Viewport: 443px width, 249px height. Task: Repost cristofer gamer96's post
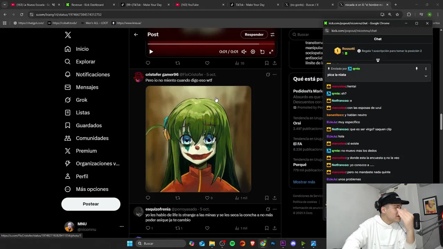178,198
